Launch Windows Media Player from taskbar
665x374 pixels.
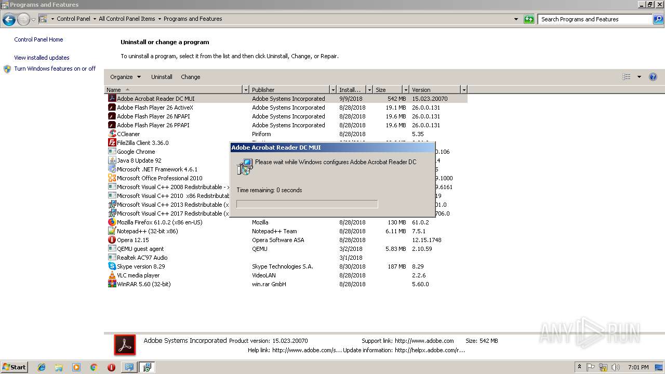[x=76, y=367]
